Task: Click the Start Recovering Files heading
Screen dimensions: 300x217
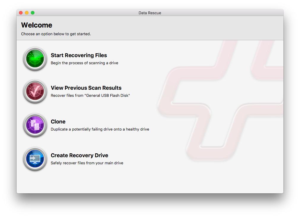Action: click(79, 55)
